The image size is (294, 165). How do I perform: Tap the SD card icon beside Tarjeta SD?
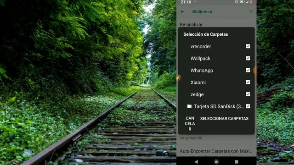pyautogui.click(x=189, y=106)
